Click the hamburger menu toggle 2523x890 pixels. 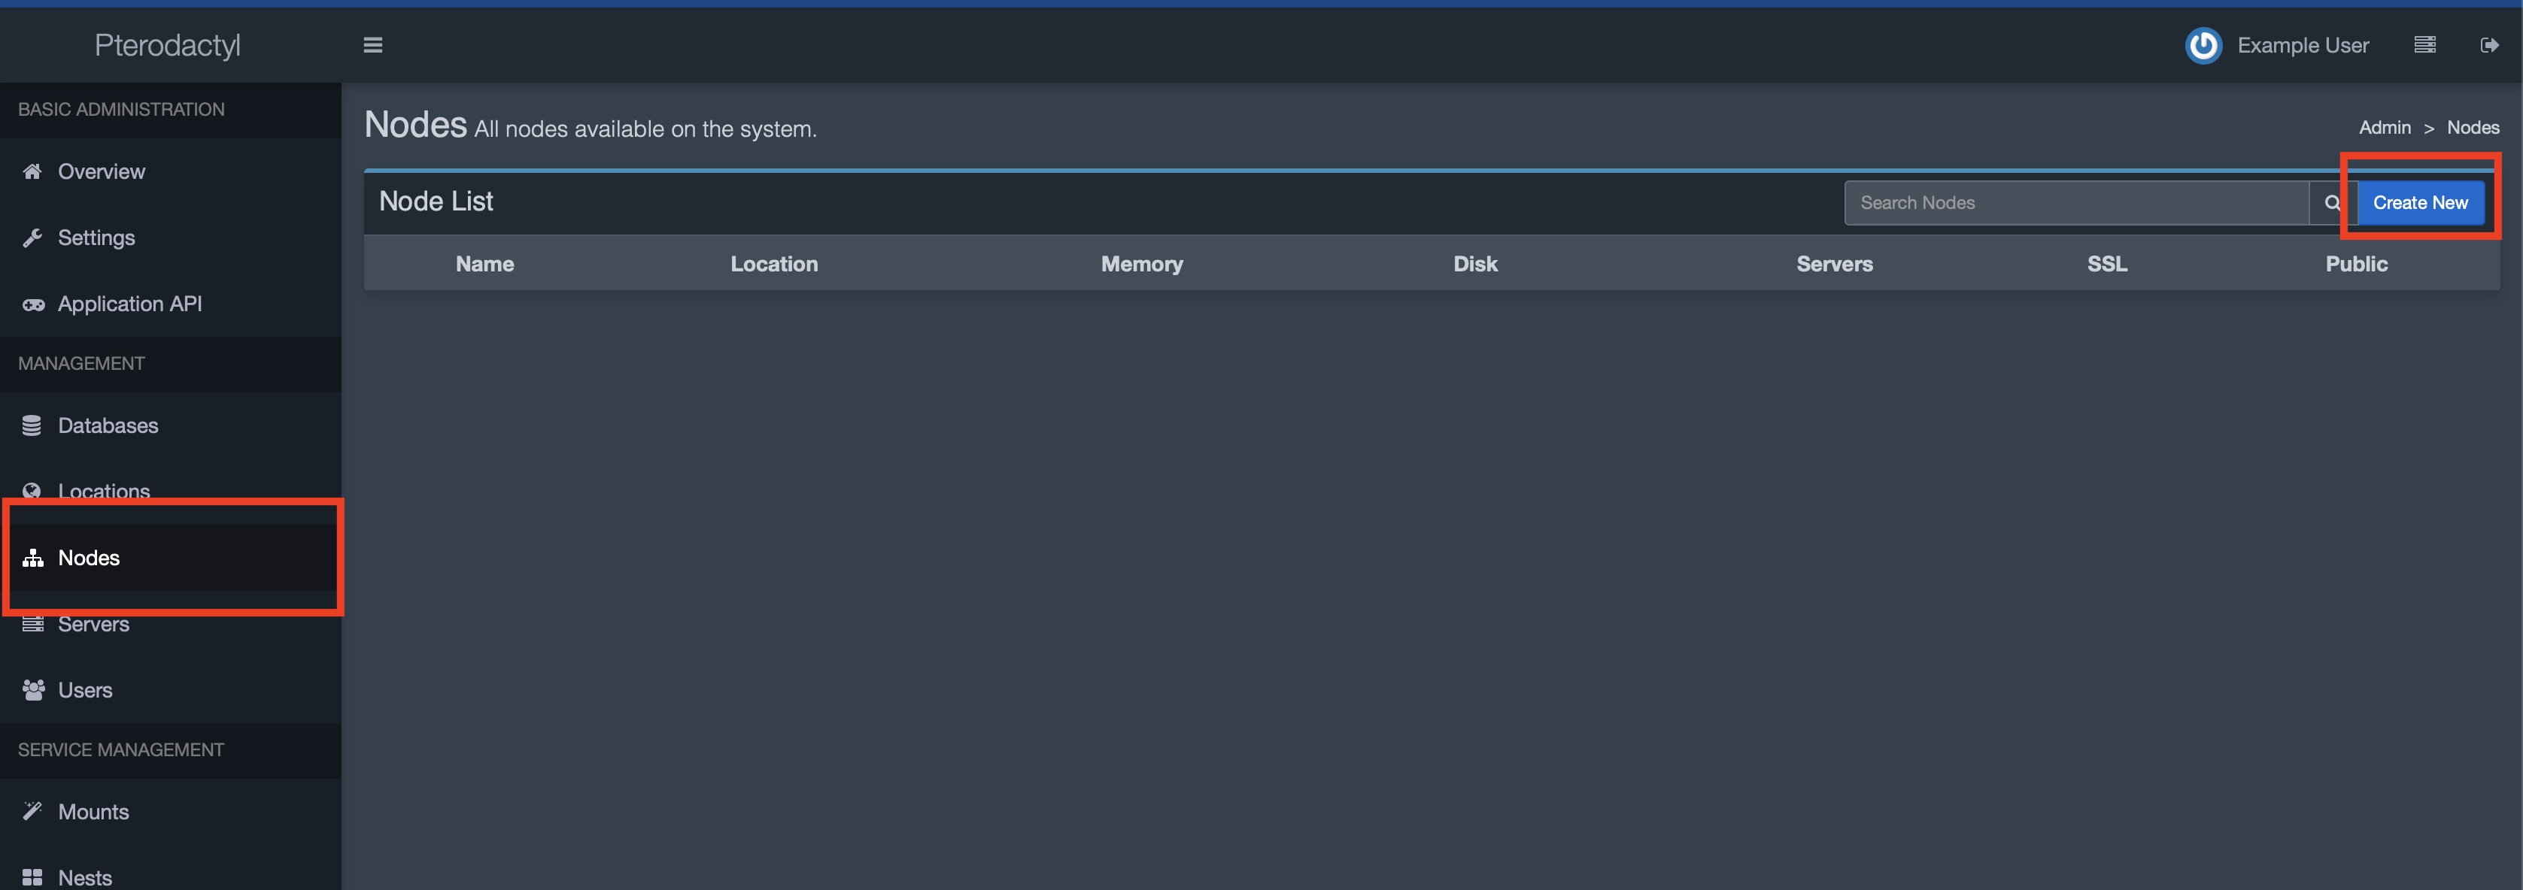click(373, 45)
